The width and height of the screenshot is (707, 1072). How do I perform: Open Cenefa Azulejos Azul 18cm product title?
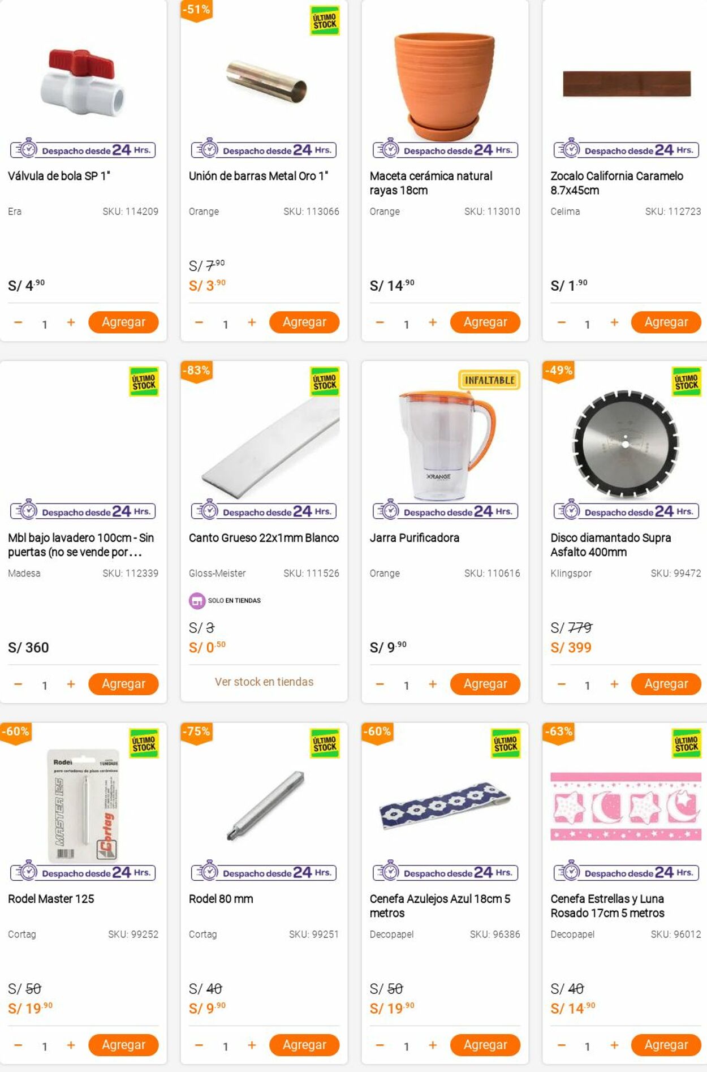[x=440, y=906]
